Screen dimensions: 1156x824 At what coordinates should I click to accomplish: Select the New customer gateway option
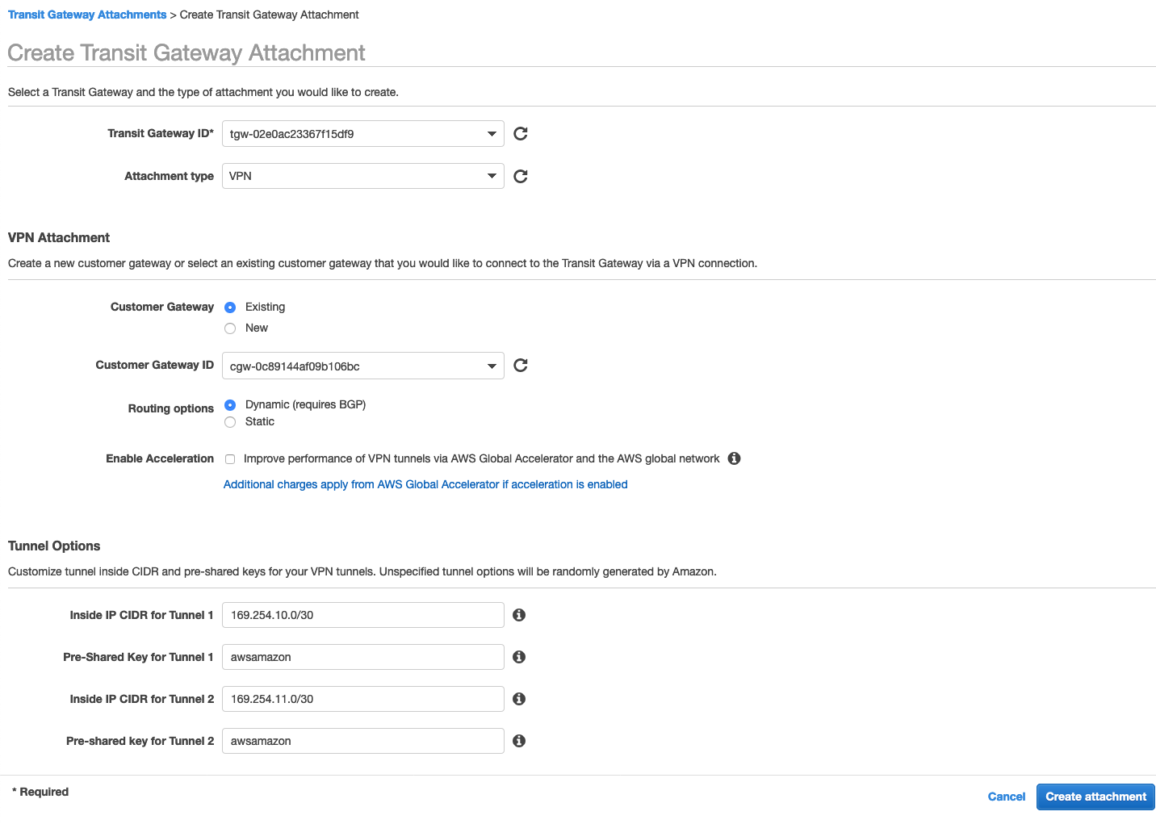[230, 328]
